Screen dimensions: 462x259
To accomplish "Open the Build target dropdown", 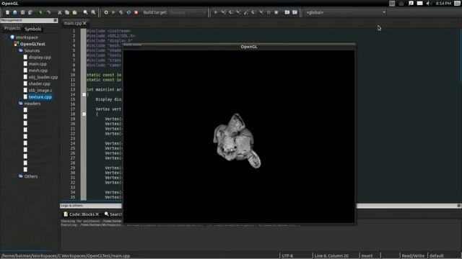I will [188, 12].
